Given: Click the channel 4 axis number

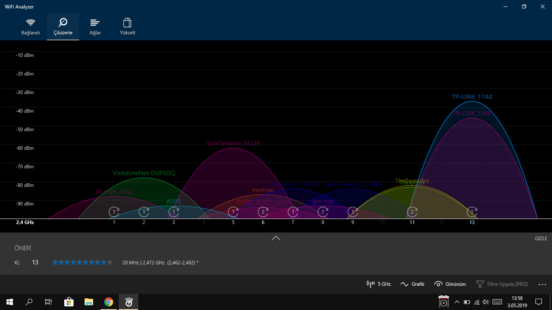Looking at the screenshot, I should 204,222.
